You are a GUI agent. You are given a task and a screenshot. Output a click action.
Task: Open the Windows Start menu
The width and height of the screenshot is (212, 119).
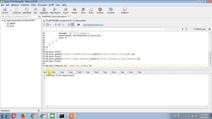tap(4, 116)
